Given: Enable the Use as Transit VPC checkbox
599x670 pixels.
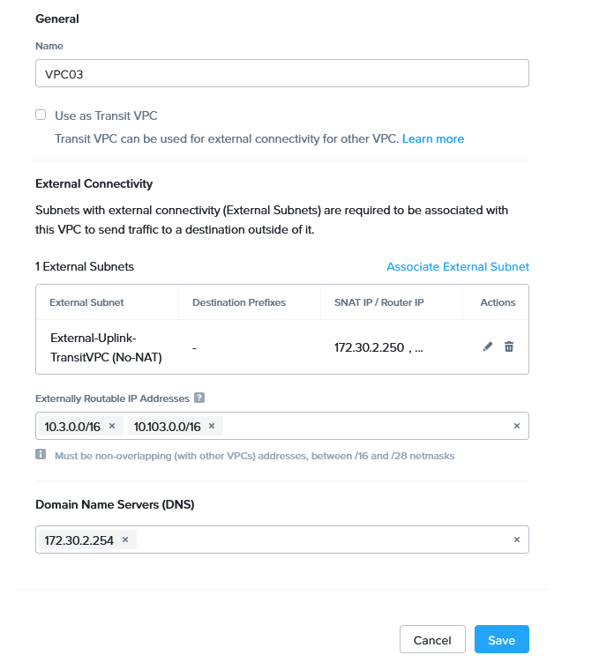Looking at the screenshot, I should [x=41, y=115].
